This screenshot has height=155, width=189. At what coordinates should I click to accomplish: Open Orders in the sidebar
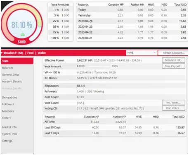[6, 118]
